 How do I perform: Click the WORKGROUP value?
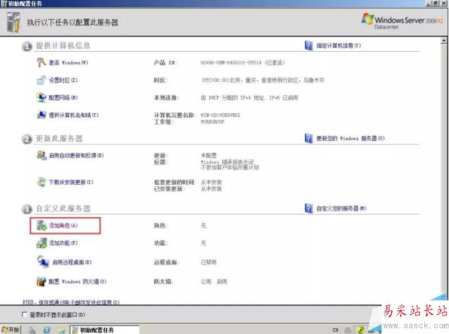pos(213,122)
